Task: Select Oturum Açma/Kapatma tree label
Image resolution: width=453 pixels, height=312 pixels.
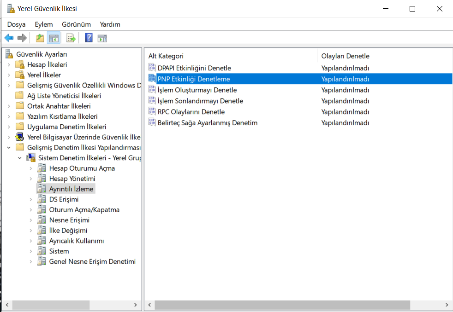Action: [84, 210]
